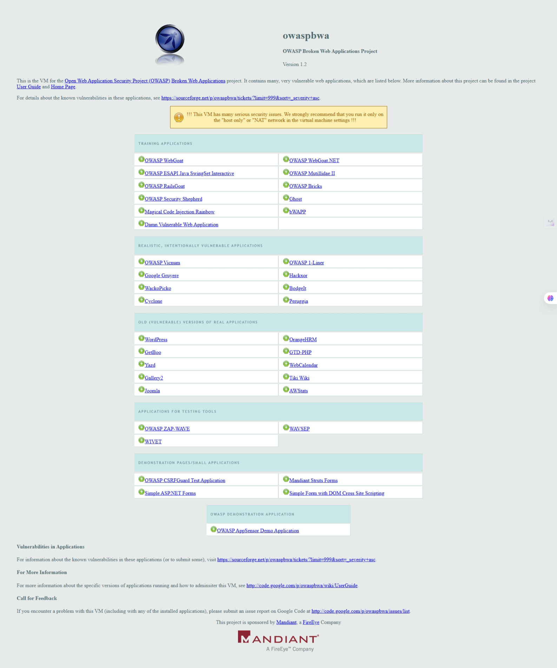Open the code.google.com issues list link
557x668 pixels.
tap(360, 611)
